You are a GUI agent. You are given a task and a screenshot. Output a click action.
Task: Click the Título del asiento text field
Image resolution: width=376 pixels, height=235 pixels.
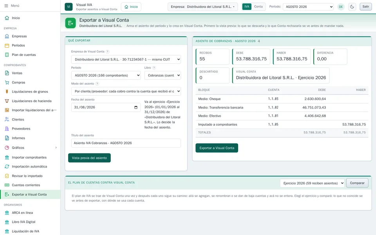click(x=126, y=143)
